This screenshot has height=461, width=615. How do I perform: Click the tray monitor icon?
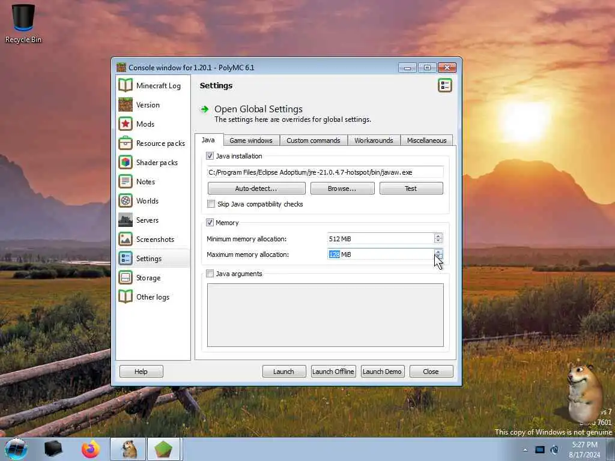[x=540, y=450]
